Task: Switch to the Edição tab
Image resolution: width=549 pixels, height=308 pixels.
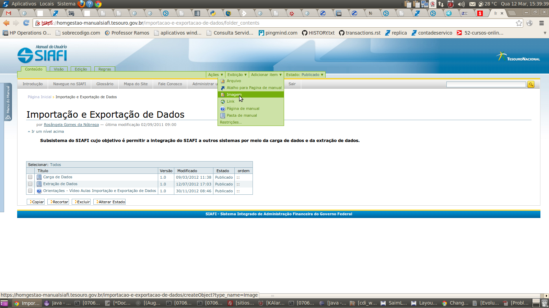Action: [81, 69]
